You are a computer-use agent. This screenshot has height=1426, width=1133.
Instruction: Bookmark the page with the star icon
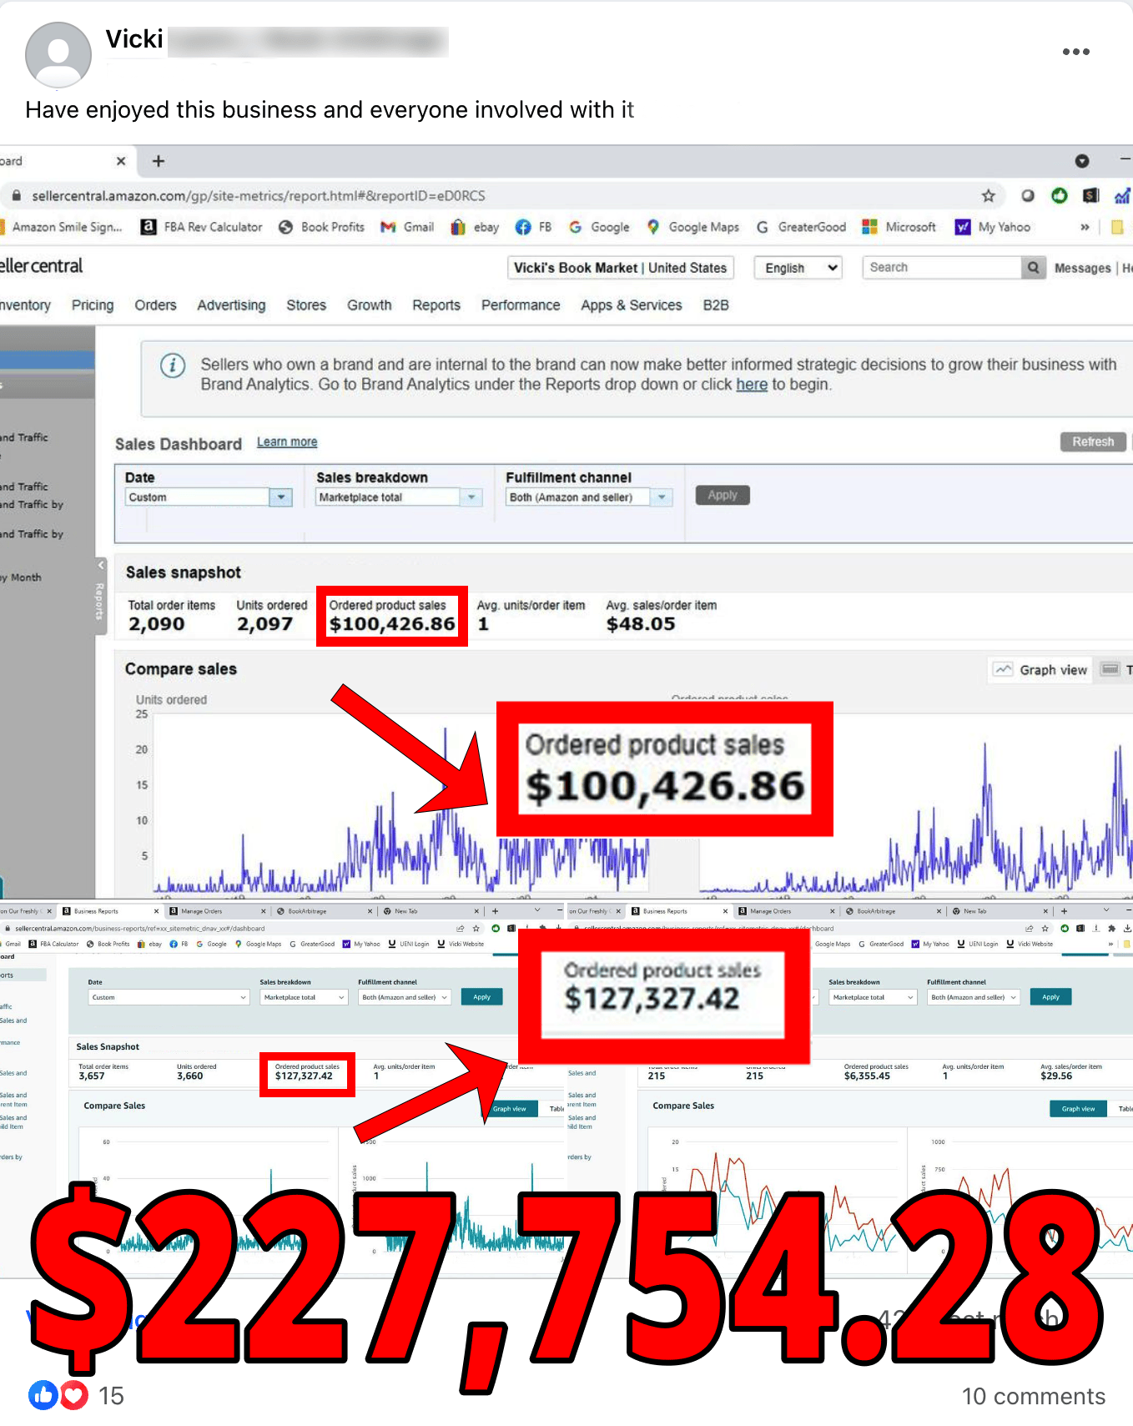point(988,196)
